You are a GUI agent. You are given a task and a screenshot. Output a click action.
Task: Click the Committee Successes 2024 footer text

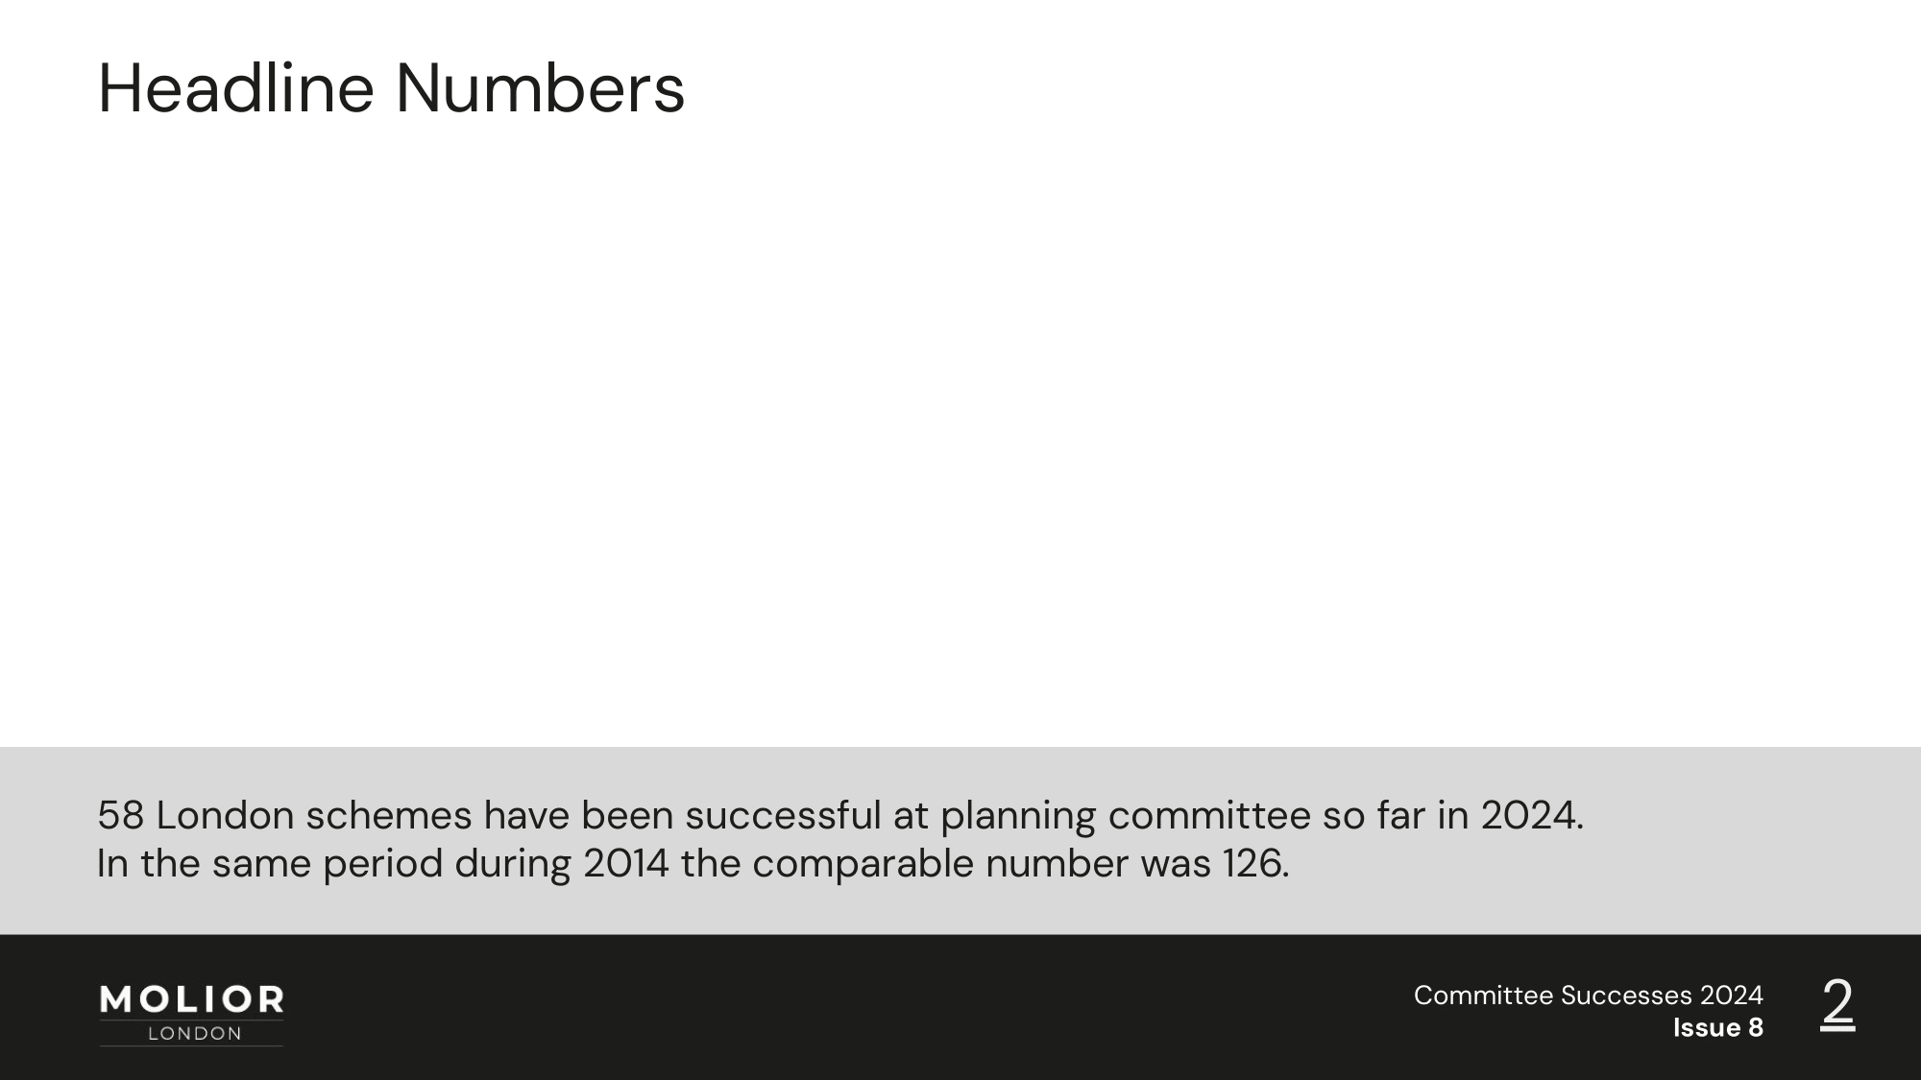1588,996
